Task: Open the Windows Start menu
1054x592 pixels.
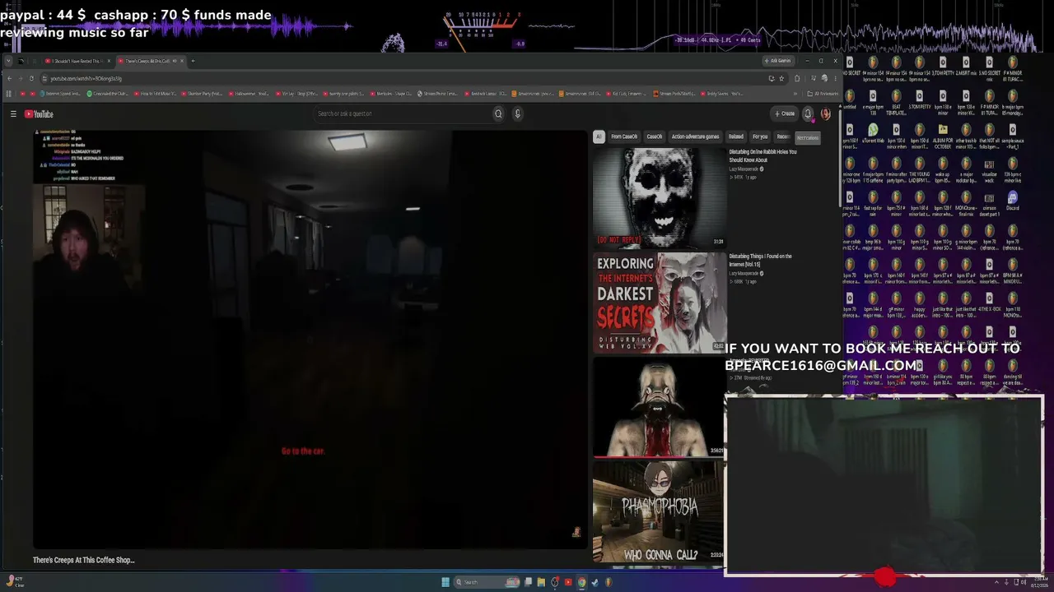Action: (445, 582)
